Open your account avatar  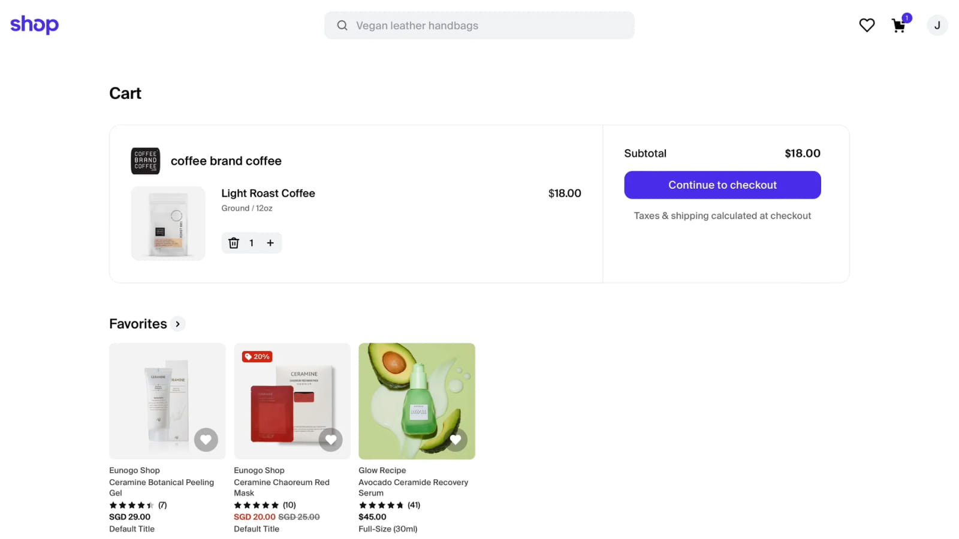pyautogui.click(x=936, y=25)
